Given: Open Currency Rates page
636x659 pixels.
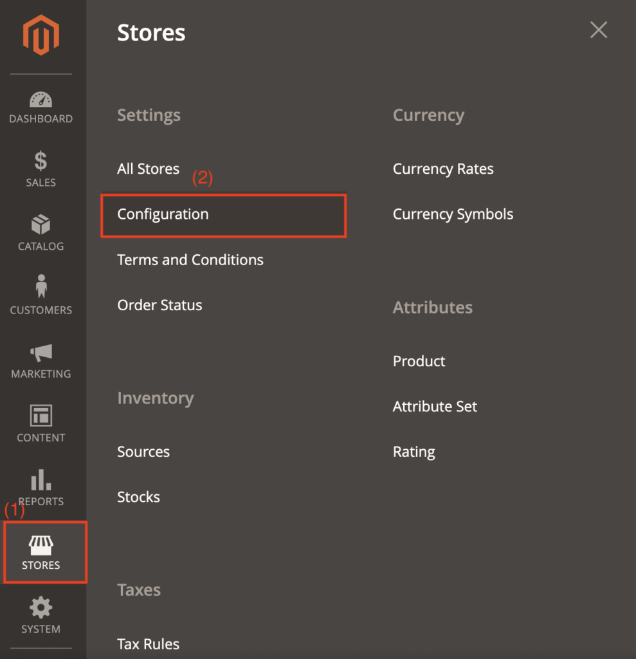Looking at the screenshot, I should pyautogui.click(x=443, y=169).
